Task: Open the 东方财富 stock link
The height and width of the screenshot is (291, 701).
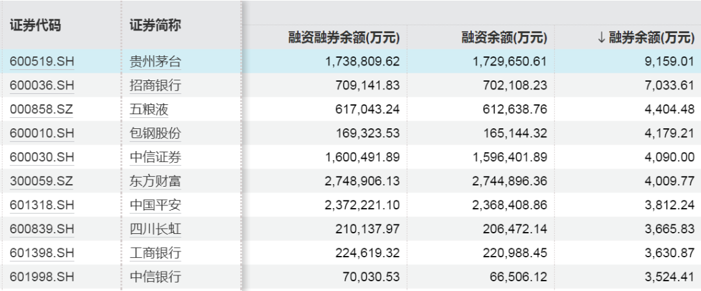Action: coord(155,181)
